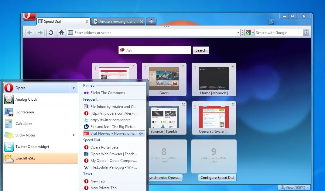This screenshot has width=325, height=191.
Task: Expand the address bar history dropdown
Action: [x=238, y=33]
